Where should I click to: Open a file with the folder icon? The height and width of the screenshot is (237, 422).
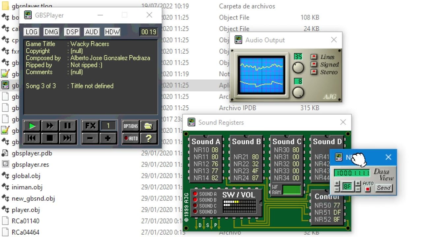coord(148,126)
